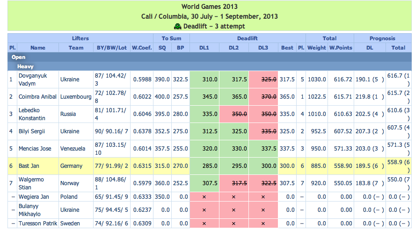Sort by the Team column header
Viewport: 415px width, 231px height.
(x=76, y=48)
